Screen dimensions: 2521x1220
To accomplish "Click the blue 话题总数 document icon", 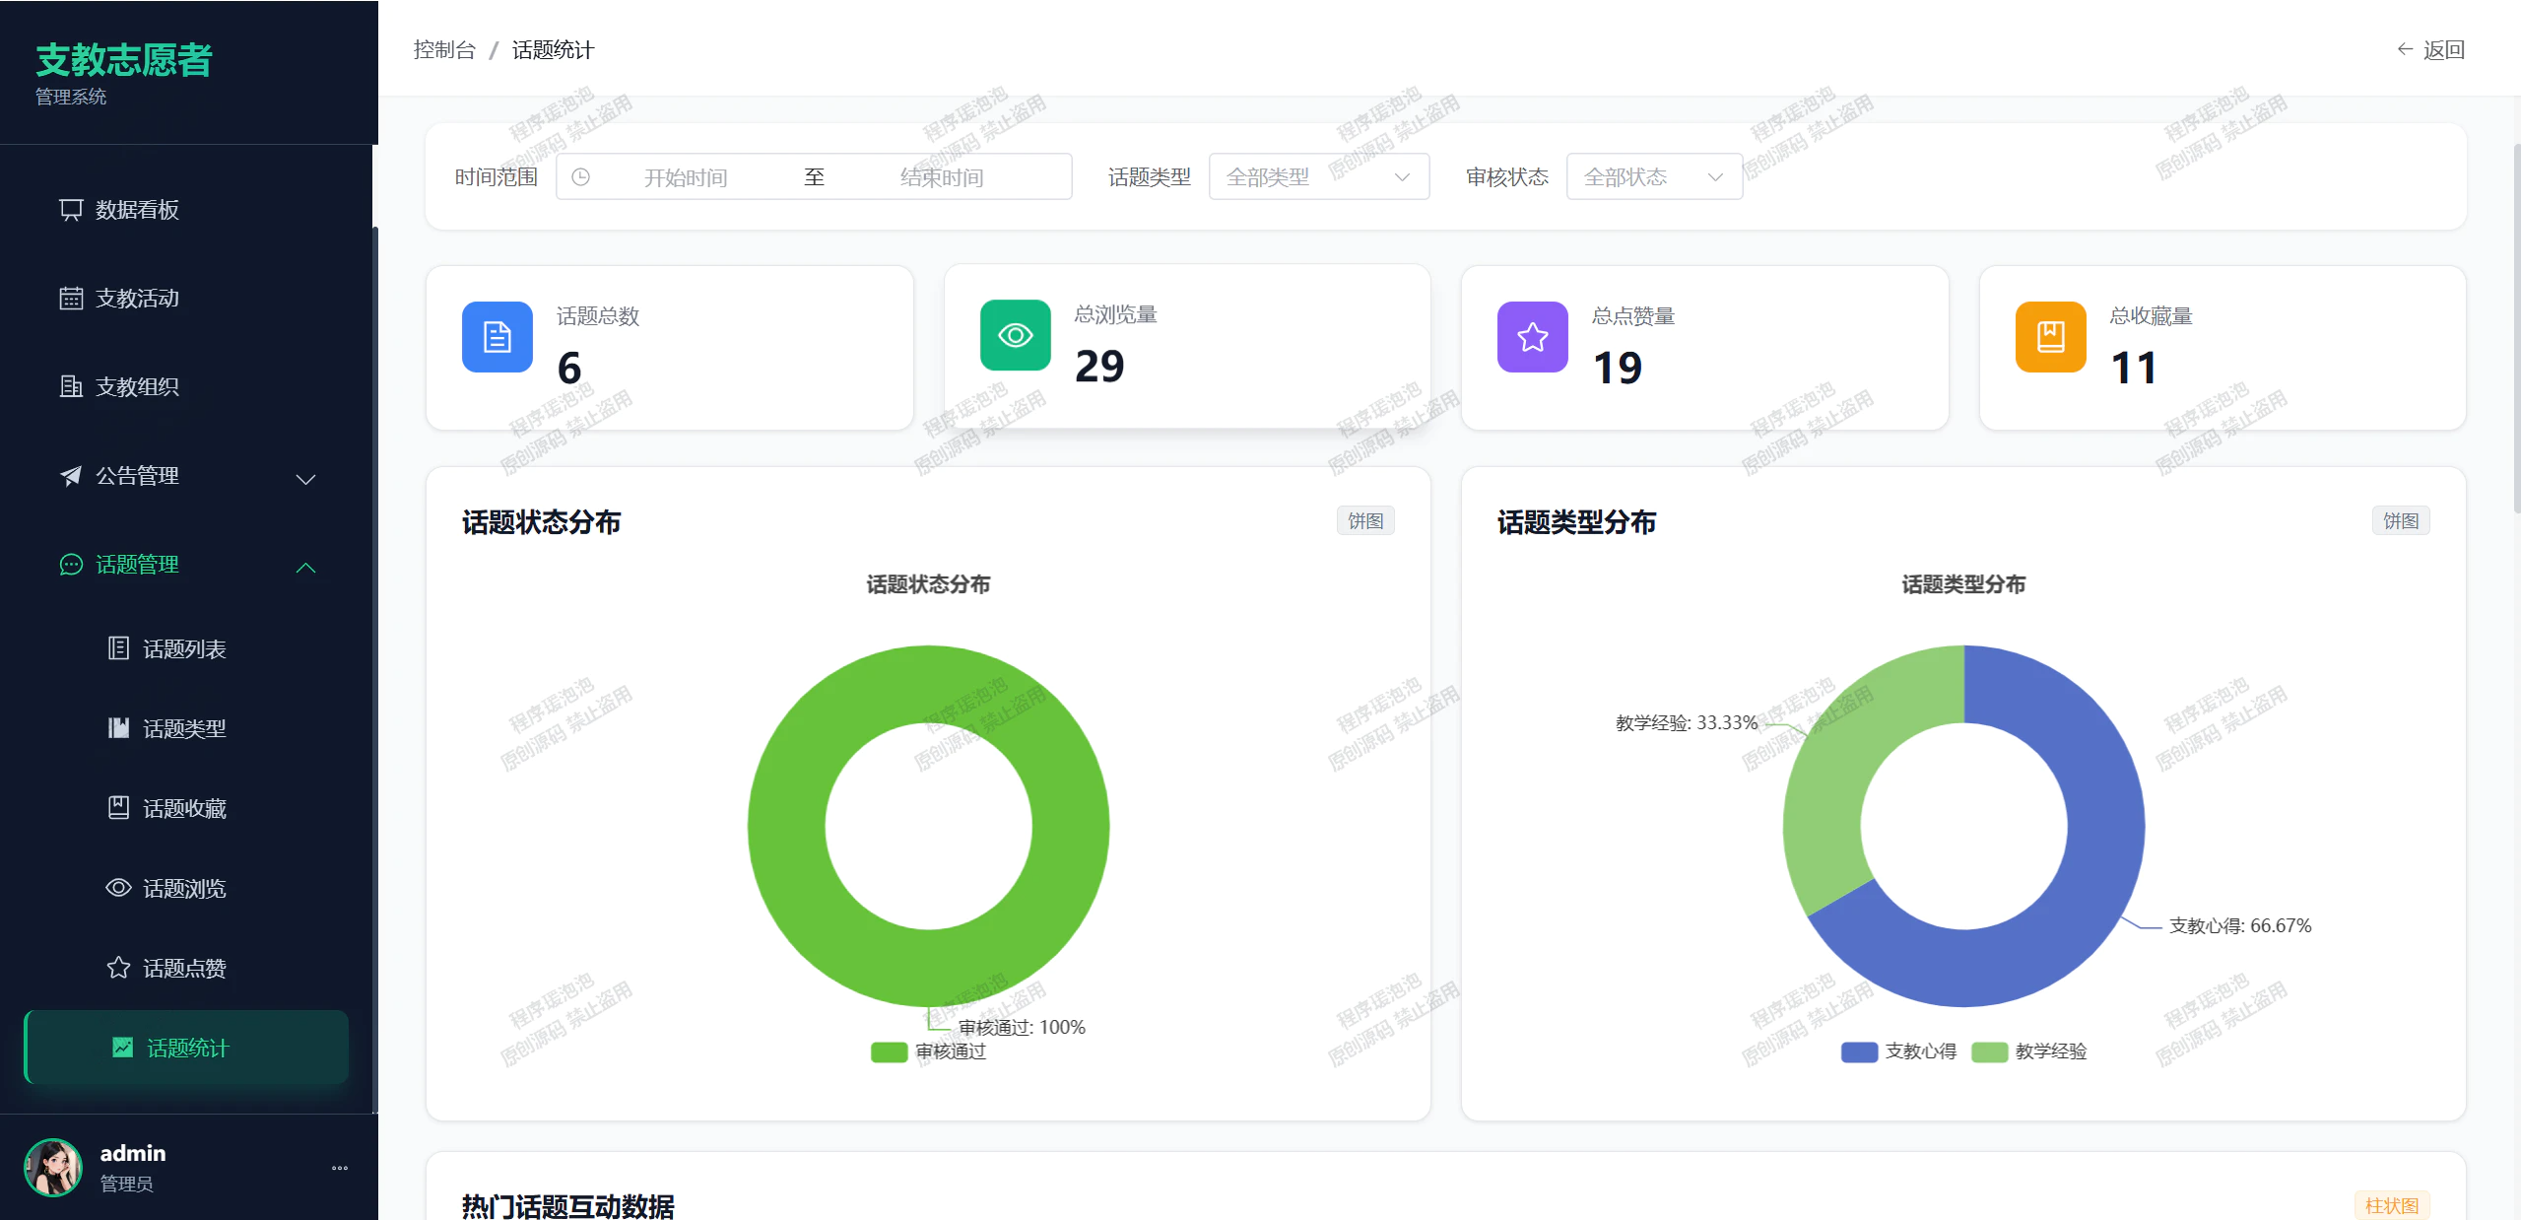I will coord(498,337).
